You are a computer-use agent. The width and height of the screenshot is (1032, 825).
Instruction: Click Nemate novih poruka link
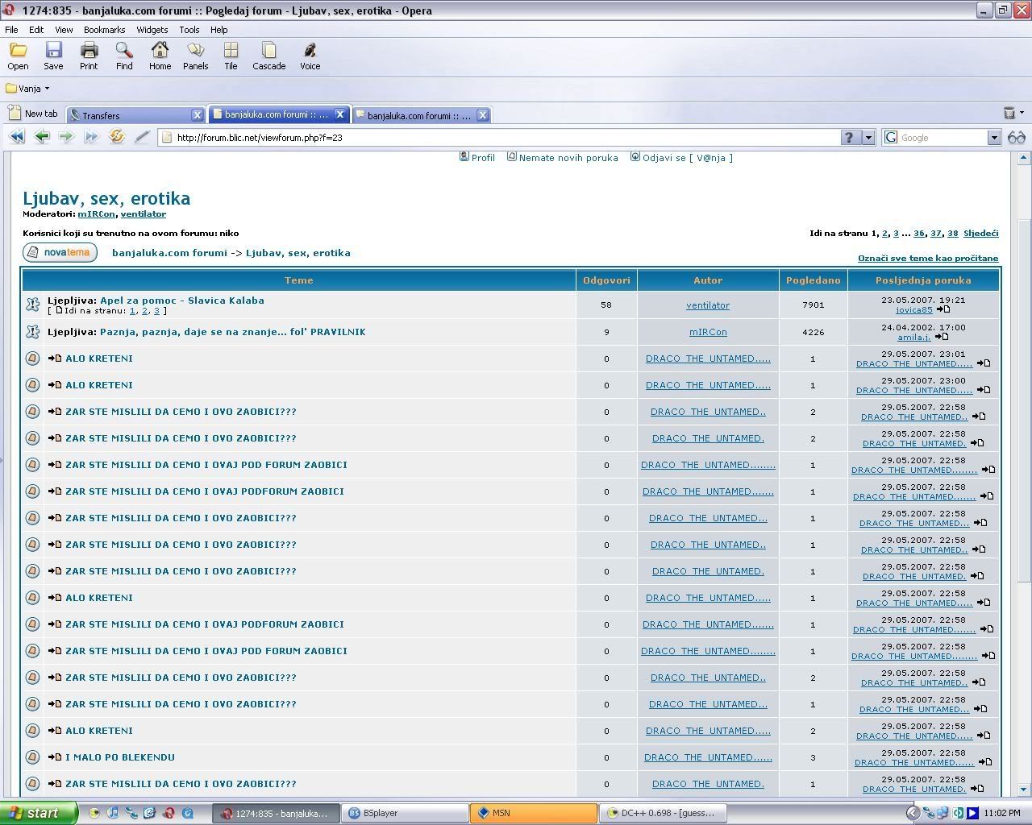[x=568, y=158]
